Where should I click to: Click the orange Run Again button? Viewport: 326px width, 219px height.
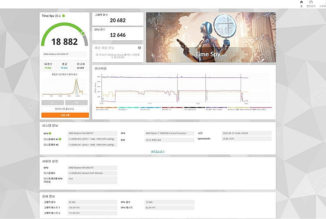click(65, 115)
